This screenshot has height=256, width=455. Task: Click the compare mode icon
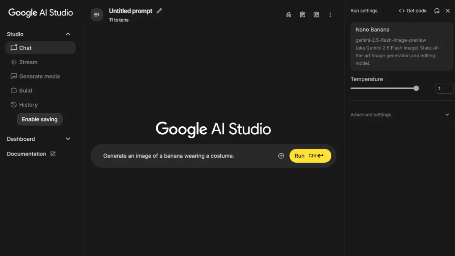click(x=316, y=14)
